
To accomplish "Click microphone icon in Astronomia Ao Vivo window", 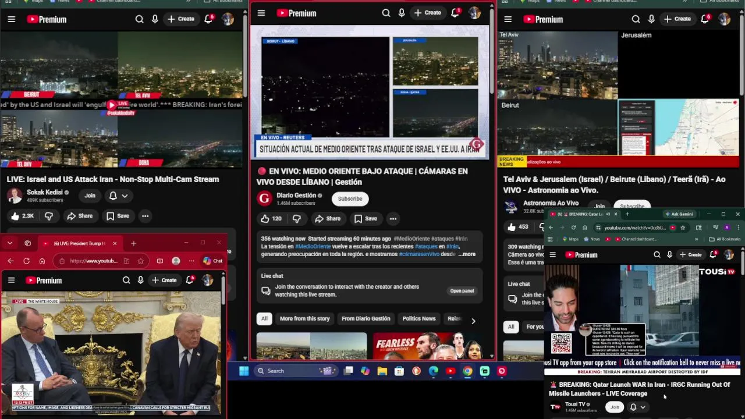I will [651, 19].
